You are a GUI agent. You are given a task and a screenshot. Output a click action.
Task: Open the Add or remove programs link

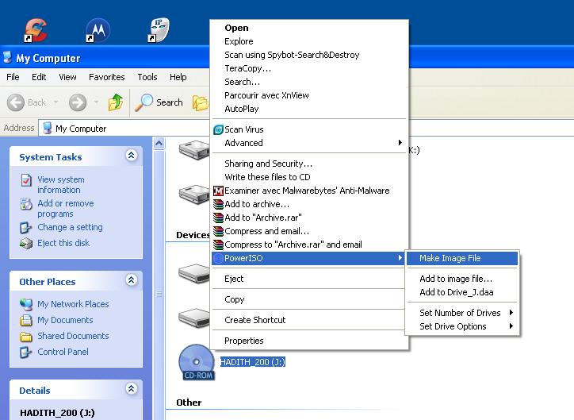[x=66, y=209]
